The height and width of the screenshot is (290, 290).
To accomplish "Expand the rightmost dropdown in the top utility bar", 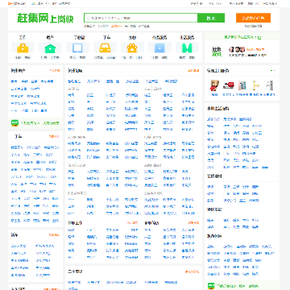I will (270, 4).
